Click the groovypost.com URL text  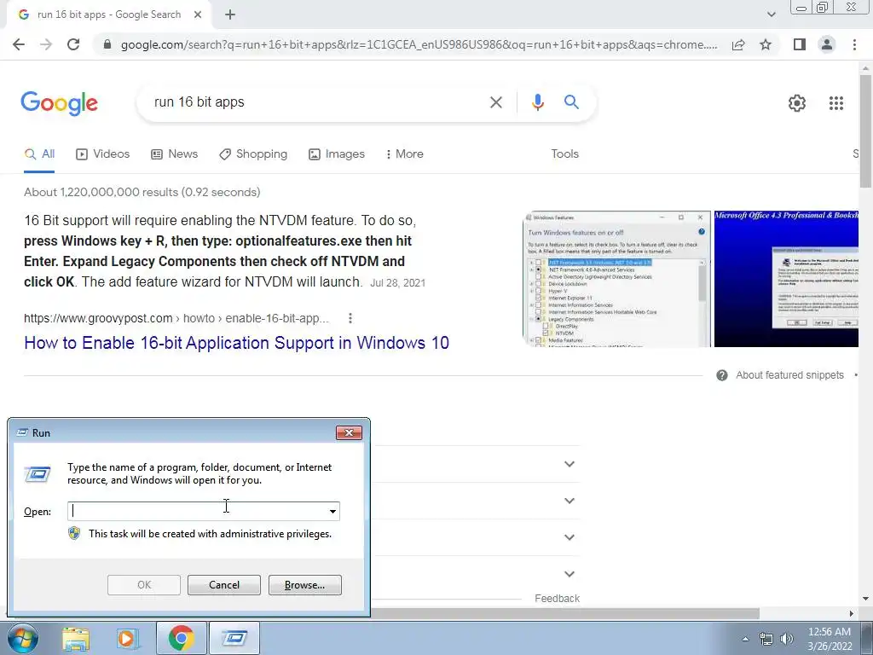176,318
